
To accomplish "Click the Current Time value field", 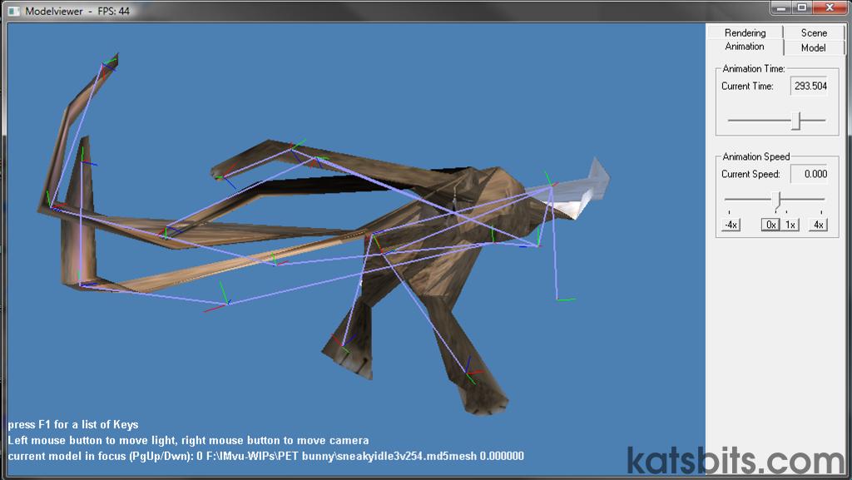I will click(809, 86).
